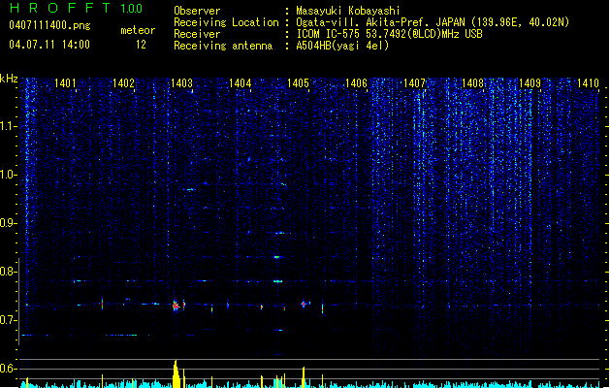Screen dimensions: 610x388
Task: Click the HROFFT 1.0.0 title text
Action: tap(76, 8)
